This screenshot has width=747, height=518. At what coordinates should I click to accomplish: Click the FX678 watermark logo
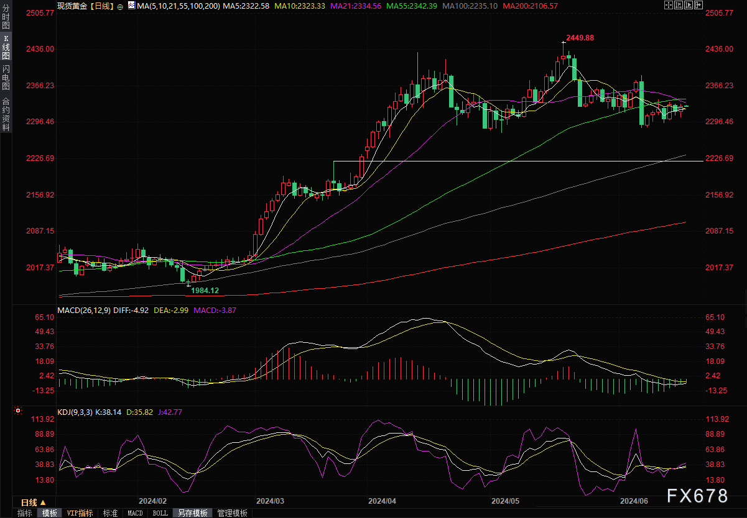(697, 496)
